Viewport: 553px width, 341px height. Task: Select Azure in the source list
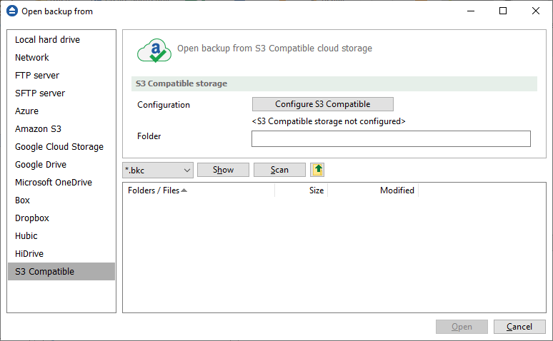pyautogui.click(x=61, y=111)
